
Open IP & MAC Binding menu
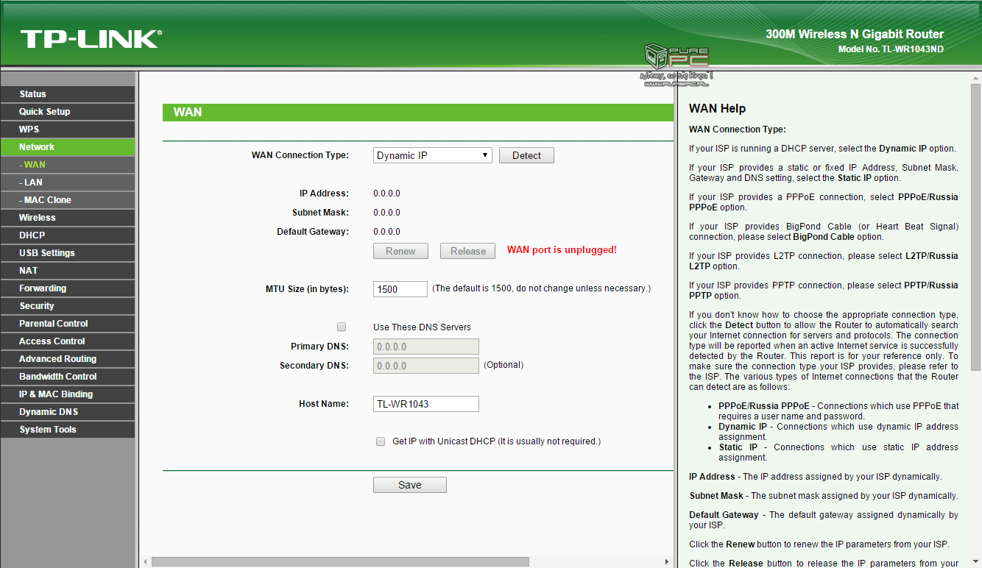click(x=68, y=394)
